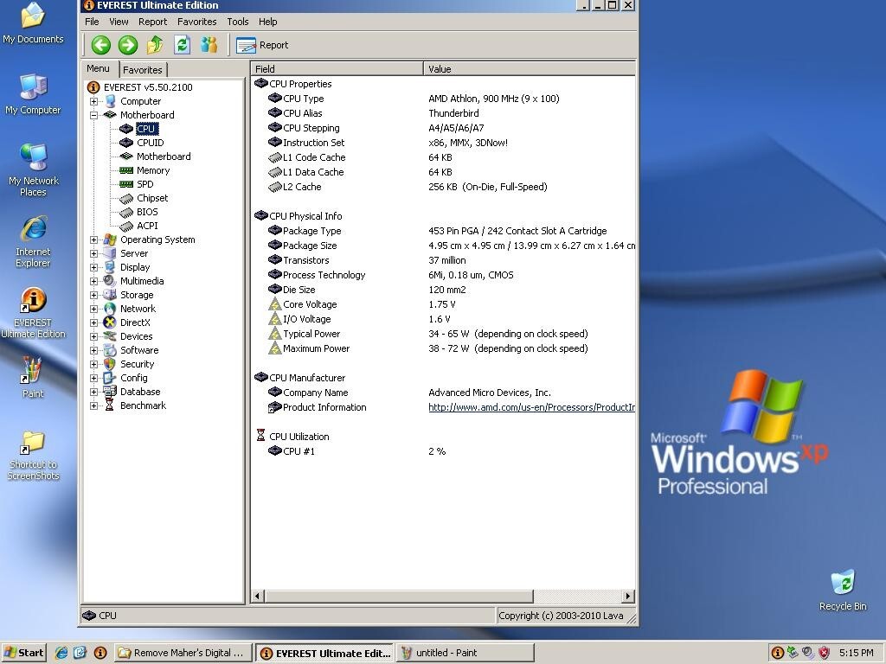Screen dimensions: 886x664
Task: Click the EVEREST v5.50.2100 root info icon
Action: pos(93,87)
